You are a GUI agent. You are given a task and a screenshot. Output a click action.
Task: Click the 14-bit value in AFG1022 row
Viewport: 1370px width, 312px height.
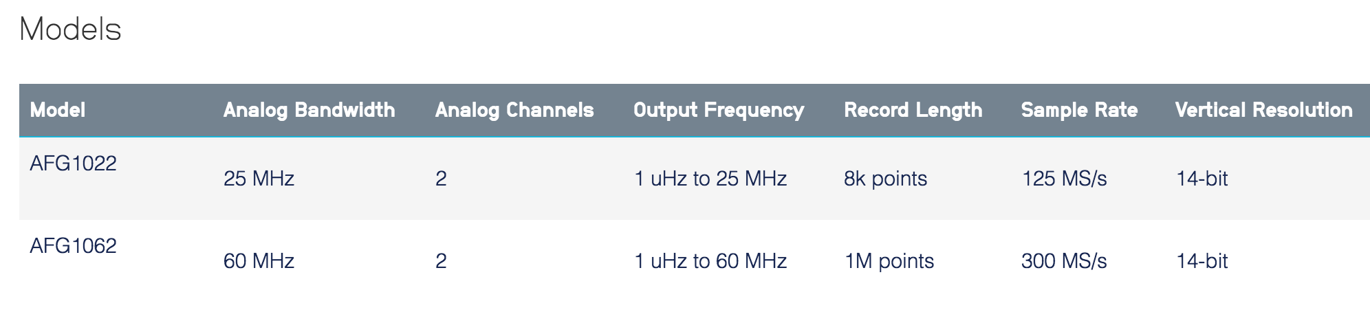pos(1202,179)
